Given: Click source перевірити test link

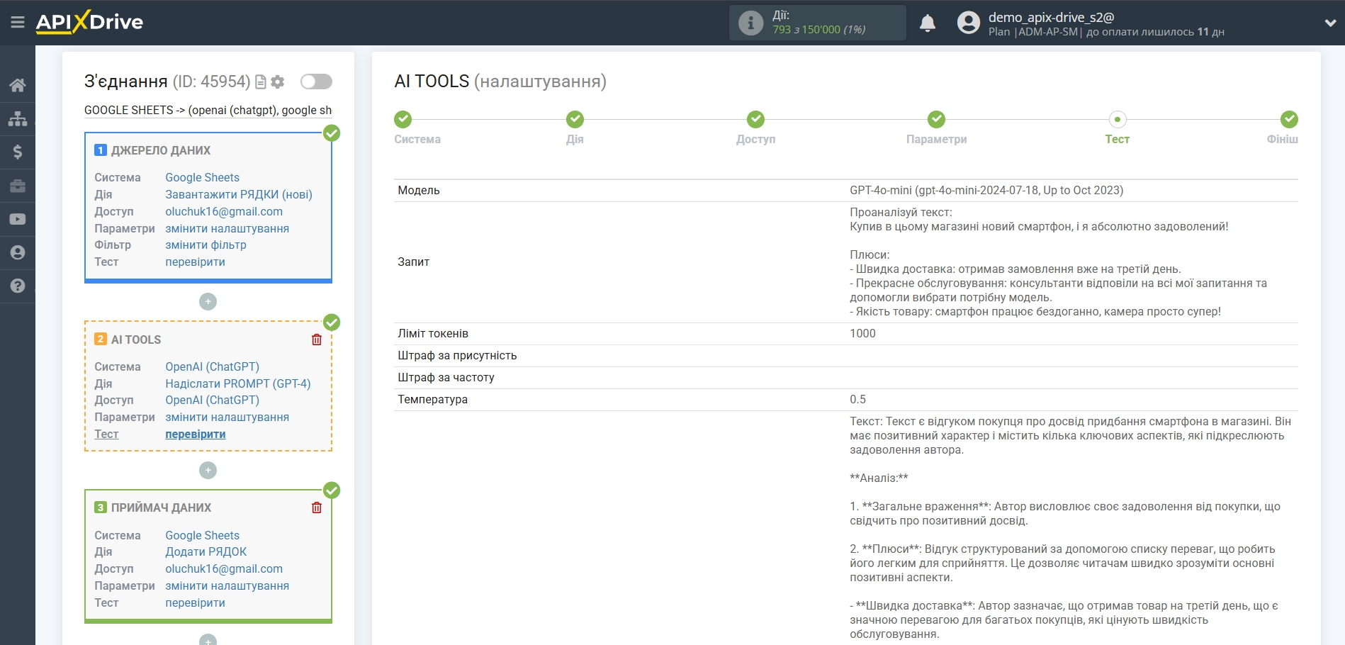Looking at the screenshot, I should point(195,262).
